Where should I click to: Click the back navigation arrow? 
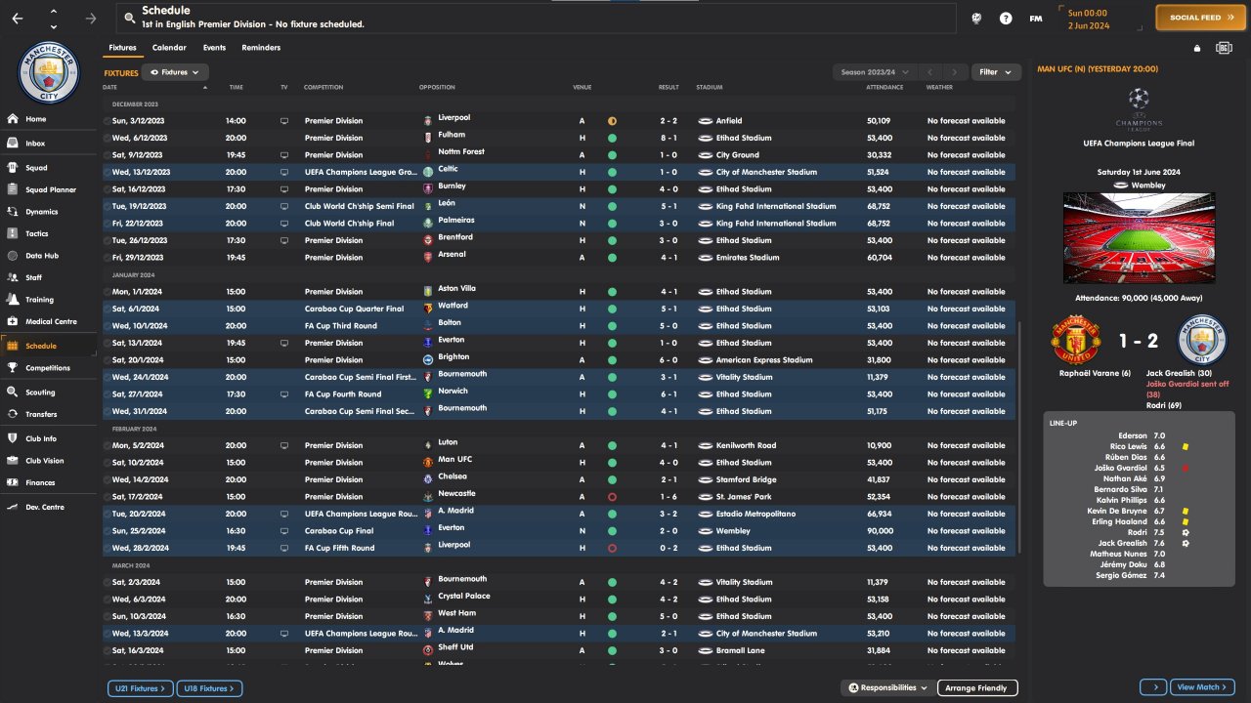click(17, 18)
